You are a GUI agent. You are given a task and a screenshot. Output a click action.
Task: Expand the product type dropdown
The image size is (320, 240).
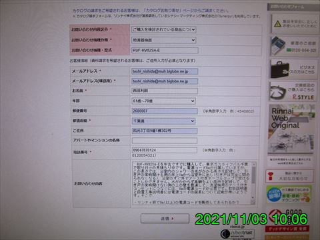point(164,40)
